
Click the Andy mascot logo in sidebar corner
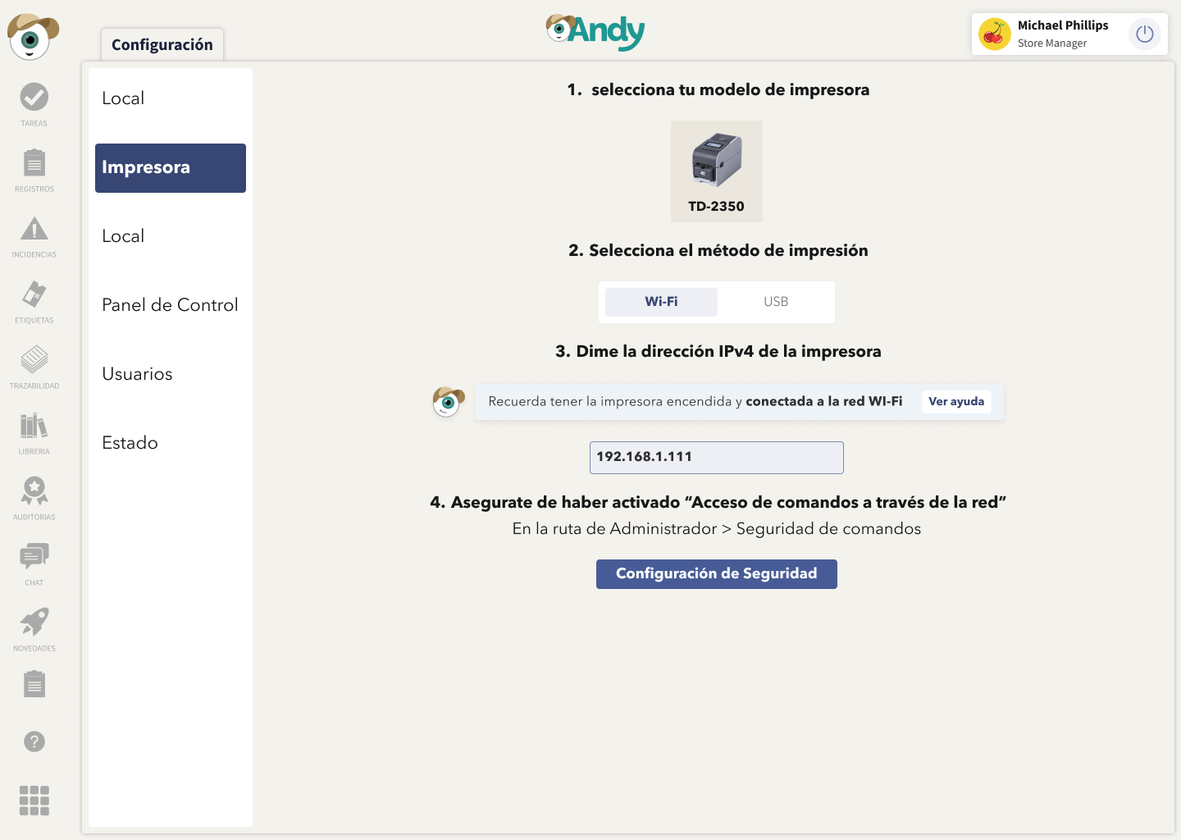point(33,36)
